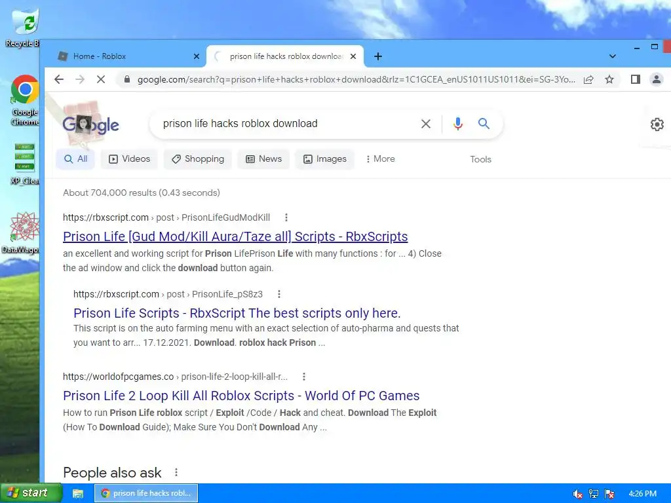Click the blue magnifier search button
This screenshot has width=671, height=503.
[x=484, y=124]
